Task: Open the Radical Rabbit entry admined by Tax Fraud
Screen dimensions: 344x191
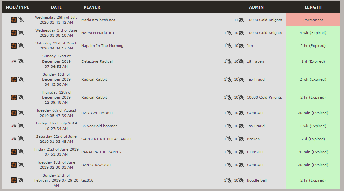Action: [x=94, y=79]
